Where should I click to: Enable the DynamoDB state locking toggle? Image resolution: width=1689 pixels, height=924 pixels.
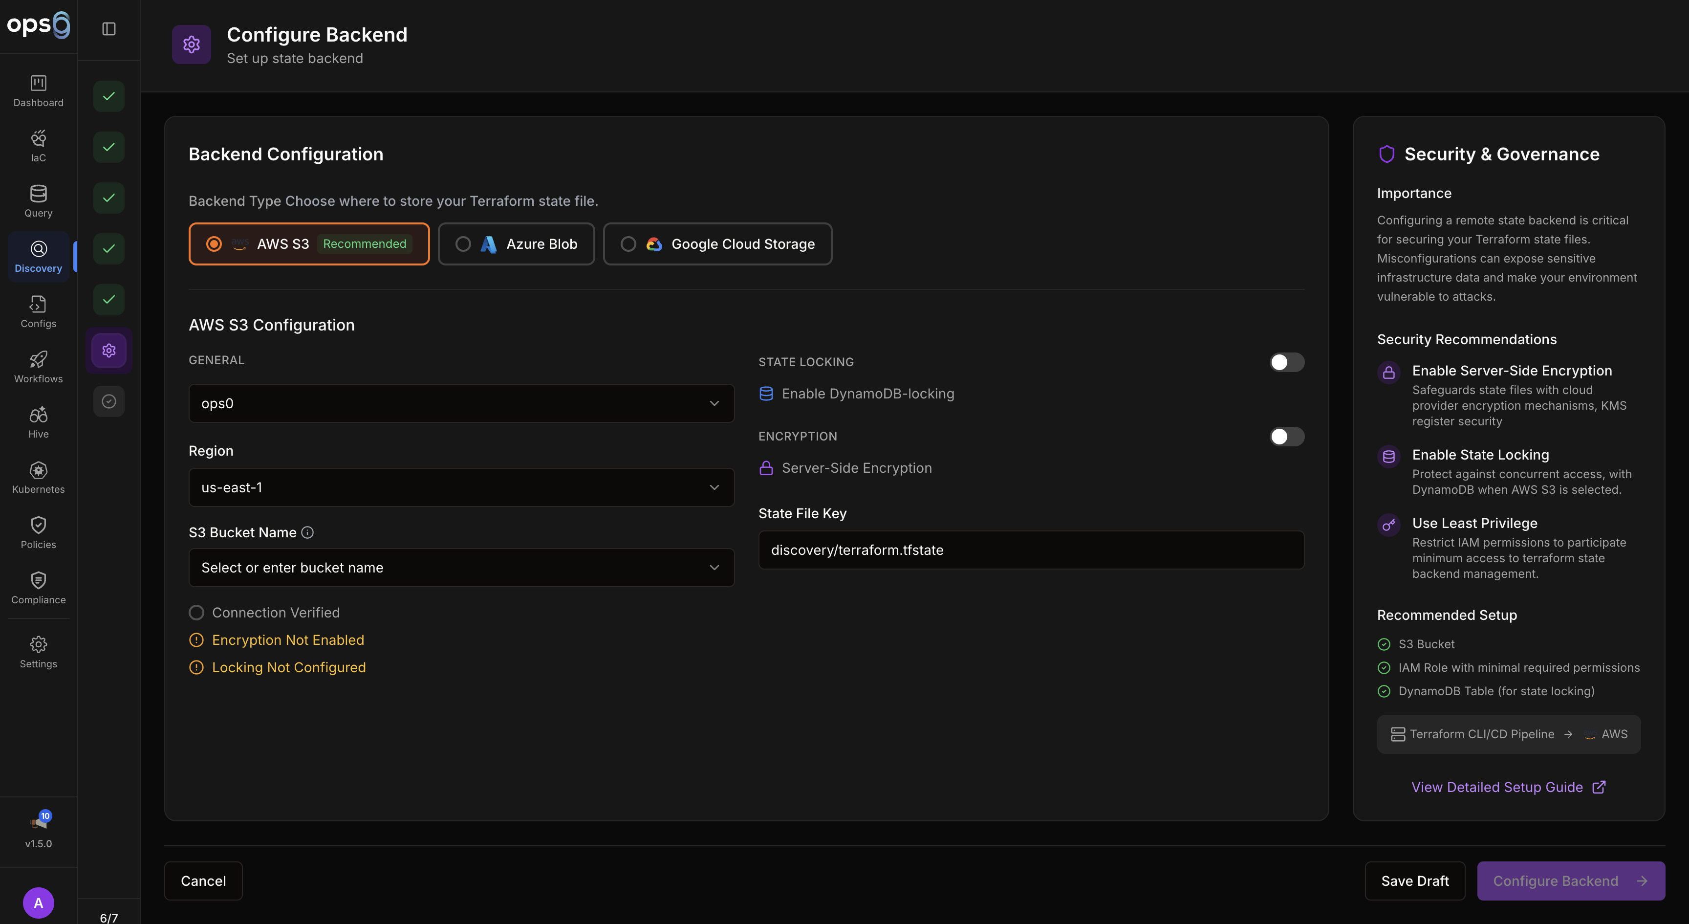[x=1286, y=362]
